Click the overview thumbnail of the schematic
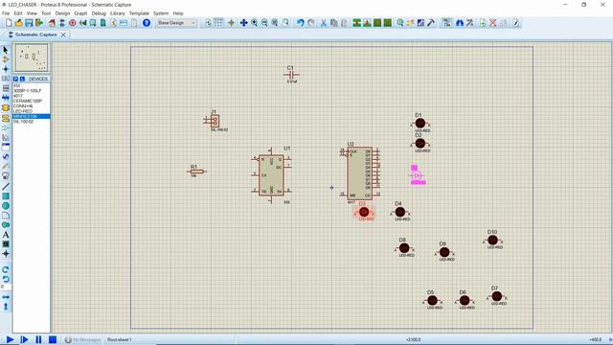 pyautogui.click(x=32, y=57)
